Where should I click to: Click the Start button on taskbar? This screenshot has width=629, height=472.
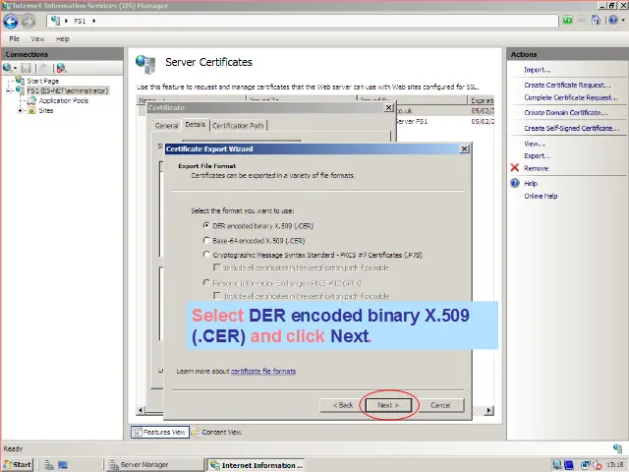(18, 465)
